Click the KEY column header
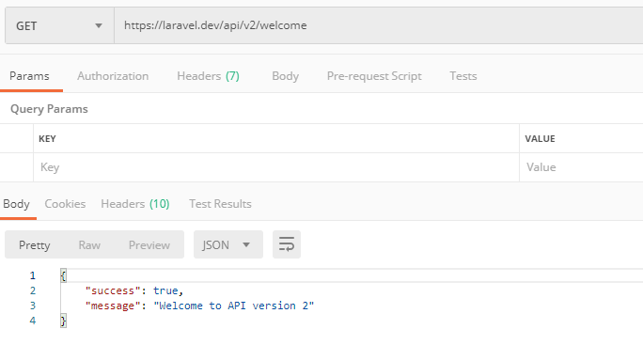The height and width of the screenshot is (345, 643). 47,138
